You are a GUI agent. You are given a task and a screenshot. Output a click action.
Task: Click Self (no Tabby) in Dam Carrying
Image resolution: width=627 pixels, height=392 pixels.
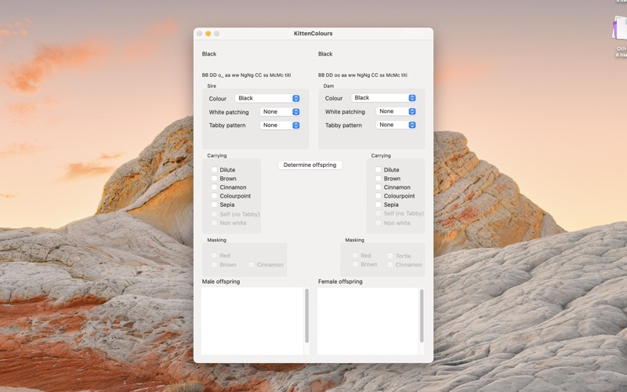379,213
